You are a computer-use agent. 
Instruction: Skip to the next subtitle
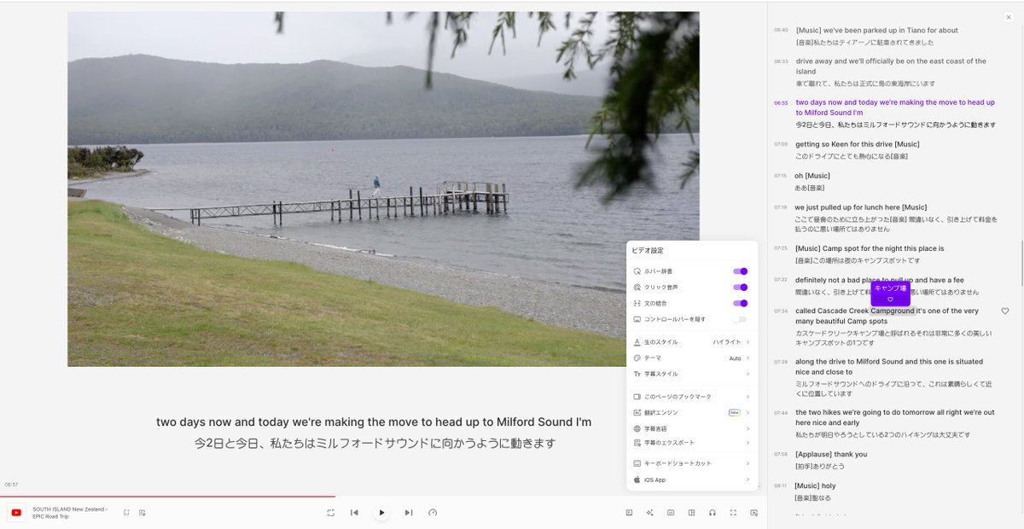point(409,513)
